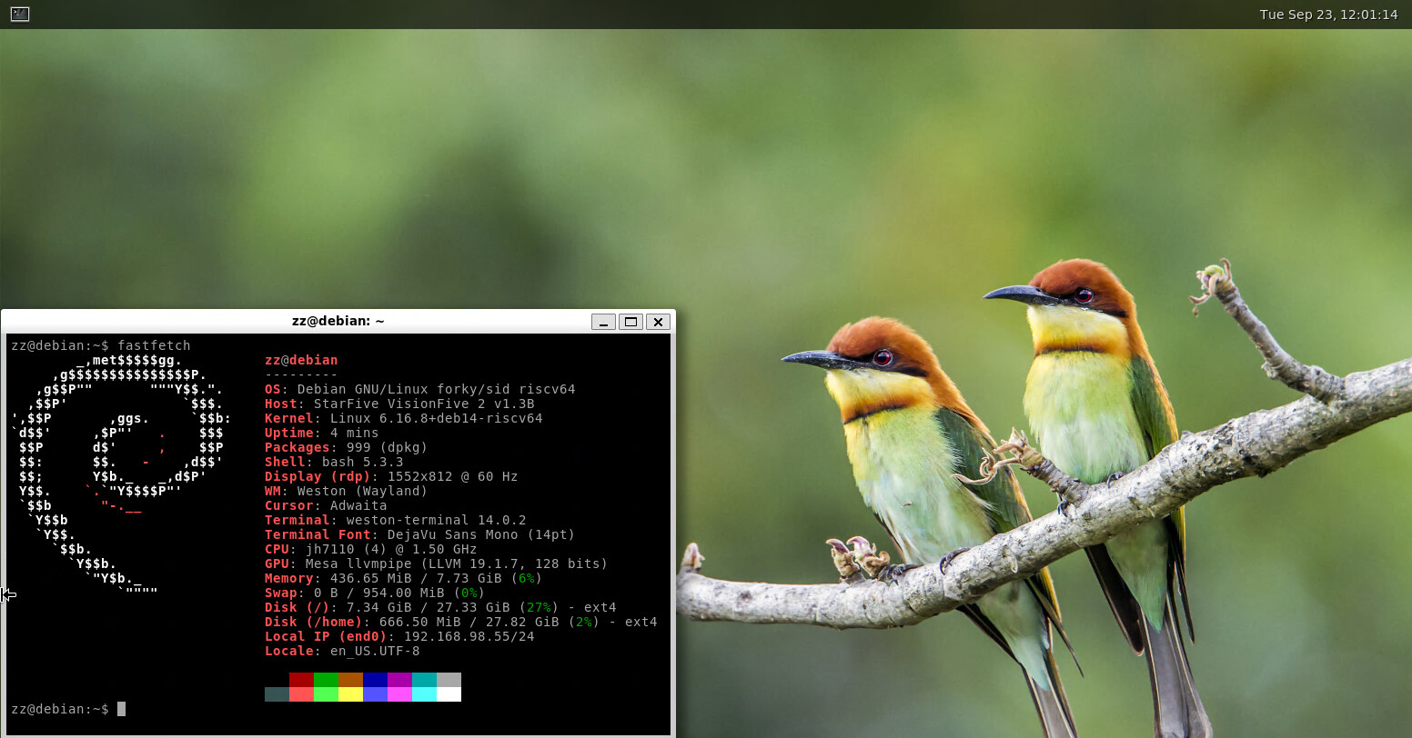This screenshot has width=1412, height=738.
Task: Click the pink magenta color block
Action: click(399, 694)
